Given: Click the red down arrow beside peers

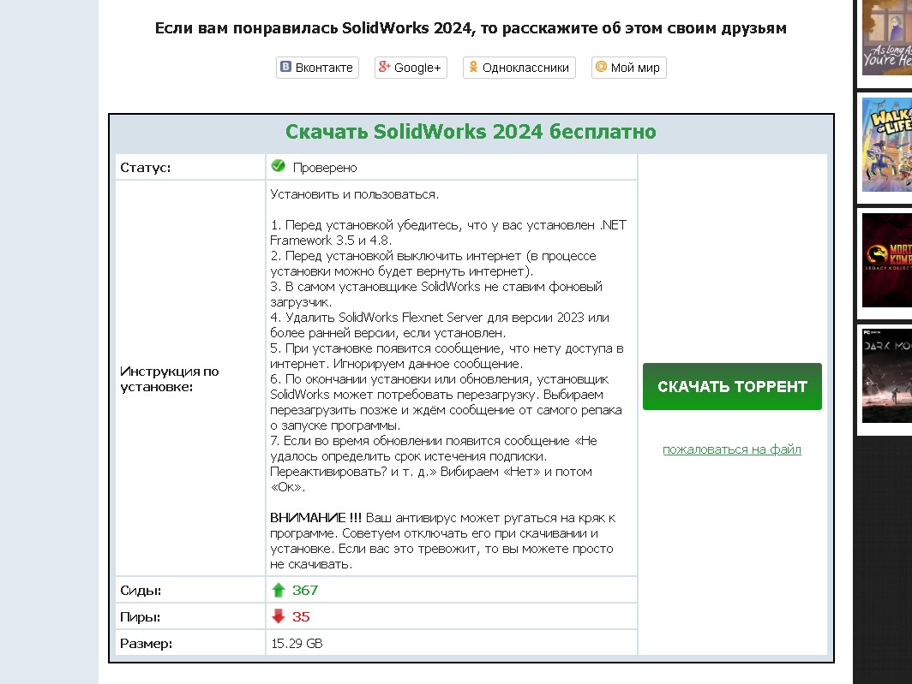Looking at the screenshot, I should (278, 616).
